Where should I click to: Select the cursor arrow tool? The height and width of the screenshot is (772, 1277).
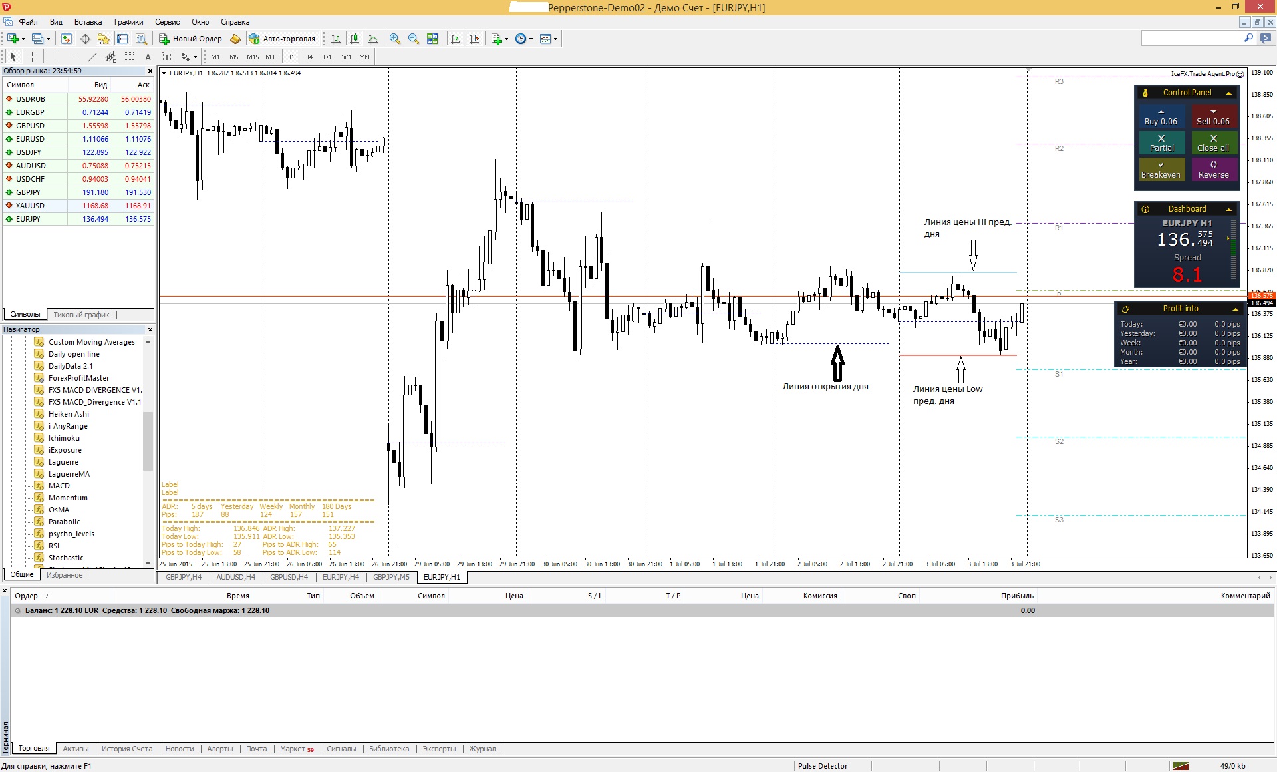pos(13,57)
